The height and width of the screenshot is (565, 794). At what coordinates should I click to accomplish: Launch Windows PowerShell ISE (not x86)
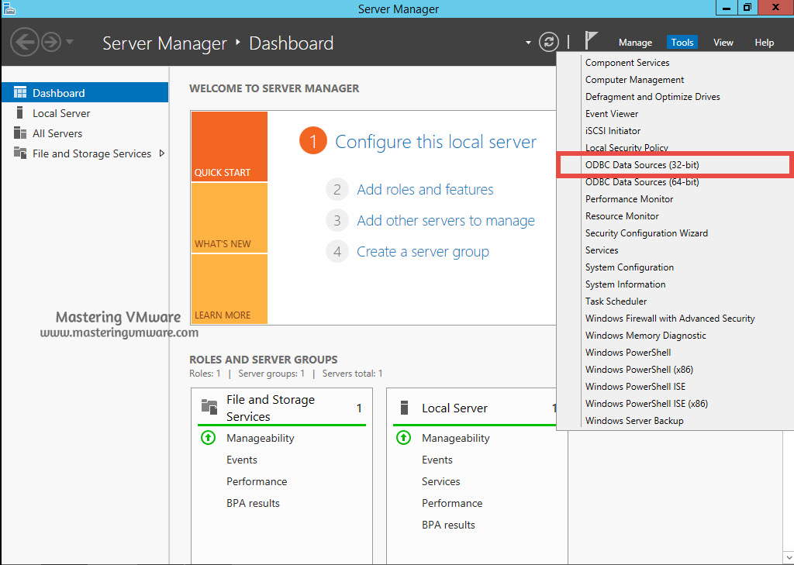pyautogui.click(x=635, y=387)
